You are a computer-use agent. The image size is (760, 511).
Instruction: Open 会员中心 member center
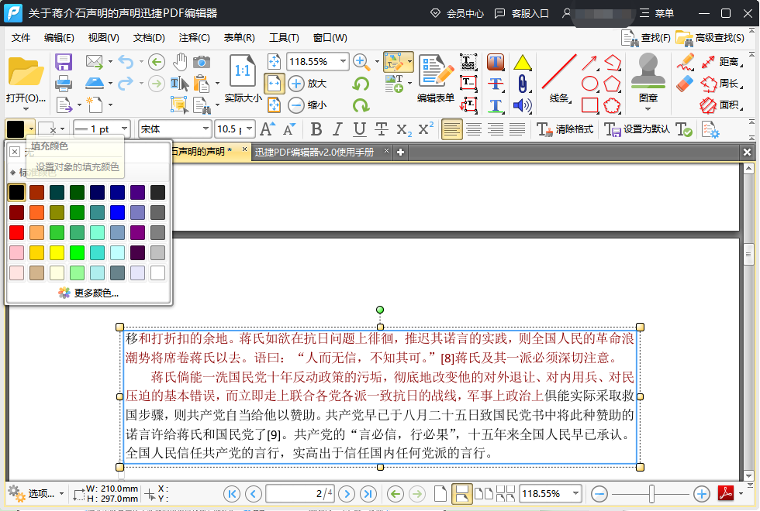point(457,14)
